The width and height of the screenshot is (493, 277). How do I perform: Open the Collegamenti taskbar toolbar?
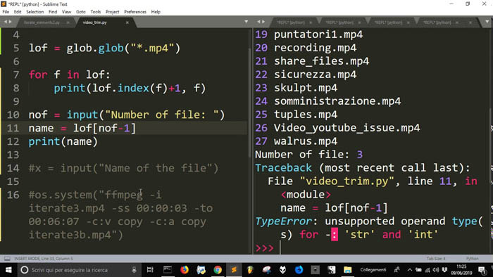pyautogui.click(x=373, y=270)
